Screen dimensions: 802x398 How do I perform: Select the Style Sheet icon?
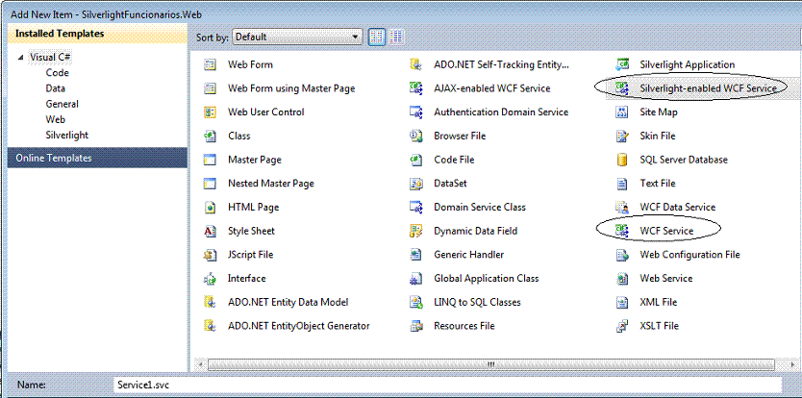tap(210, 232)
